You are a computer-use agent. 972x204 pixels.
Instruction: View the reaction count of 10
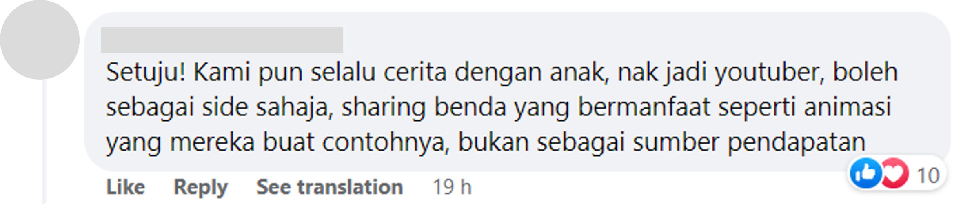[928, 175]
